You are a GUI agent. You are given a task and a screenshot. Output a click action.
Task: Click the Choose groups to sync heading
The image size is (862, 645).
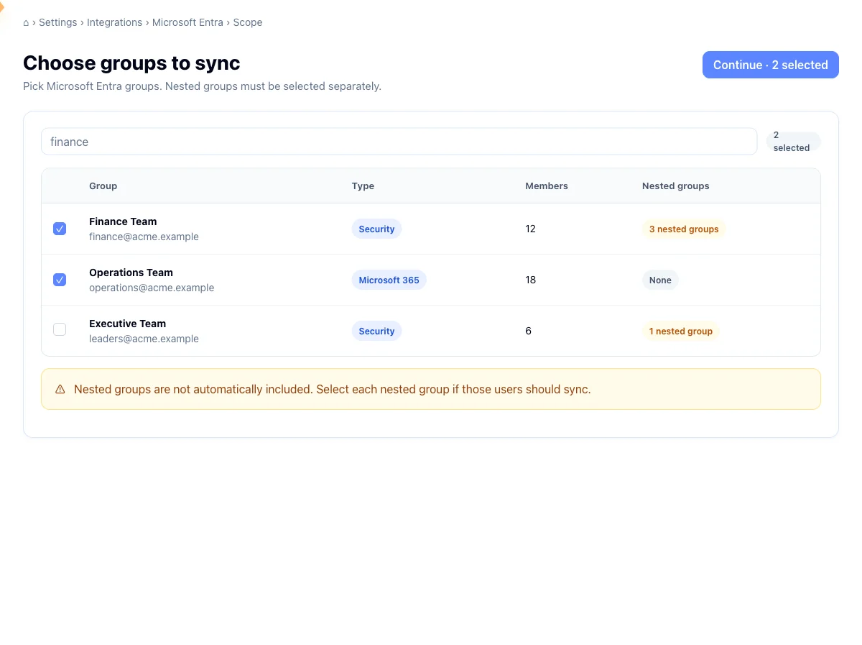131,63
